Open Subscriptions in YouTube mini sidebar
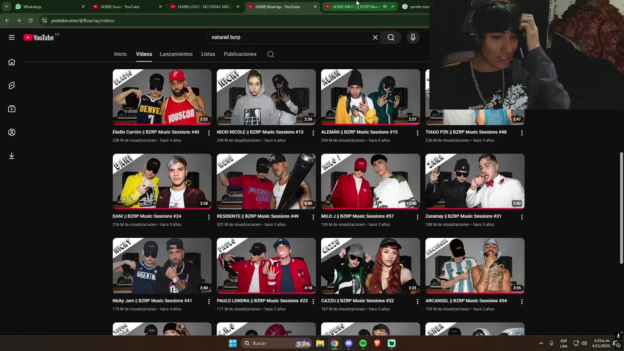 click(12, 109)
